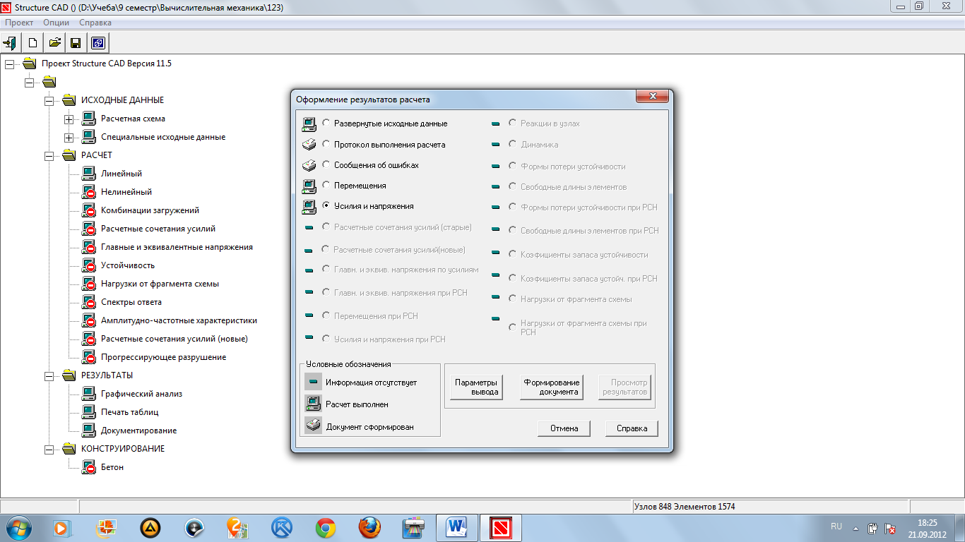Click the Спектры ответа blocked icon
The height and width of the screenshot is (542, 965).
tap(88, 302)
